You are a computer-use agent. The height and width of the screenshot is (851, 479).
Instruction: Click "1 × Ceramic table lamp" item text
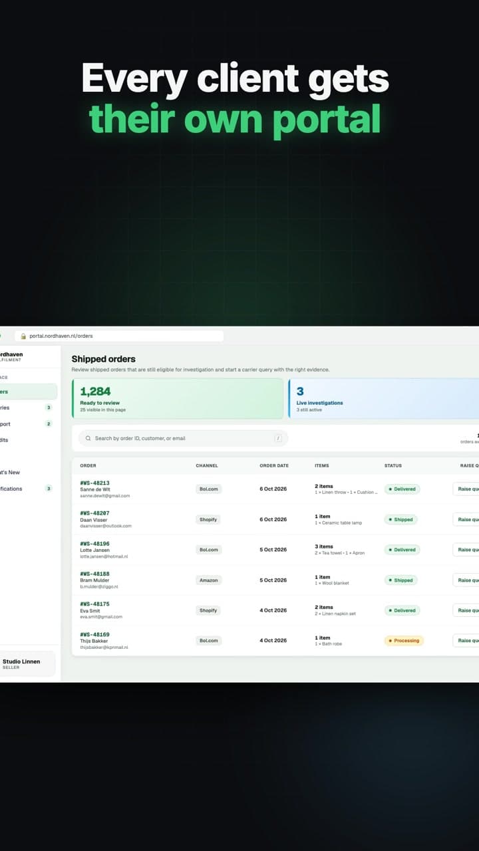coord(339,523)
